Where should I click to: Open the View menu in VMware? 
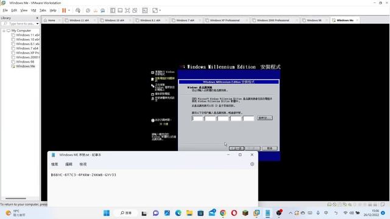[x=24, y=10]
